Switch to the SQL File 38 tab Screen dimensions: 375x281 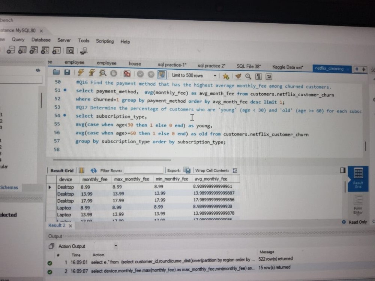249,66
